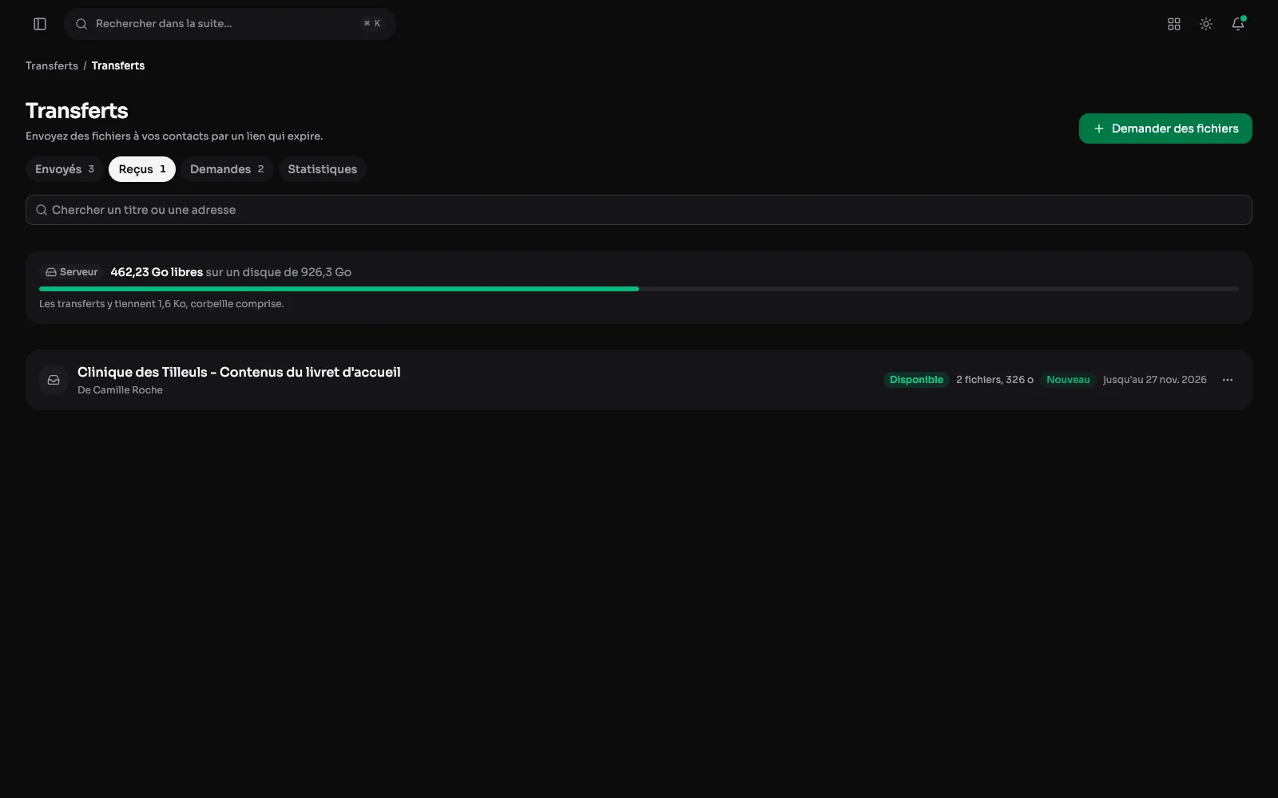Click the disk usage progress bar

point(639,289)
